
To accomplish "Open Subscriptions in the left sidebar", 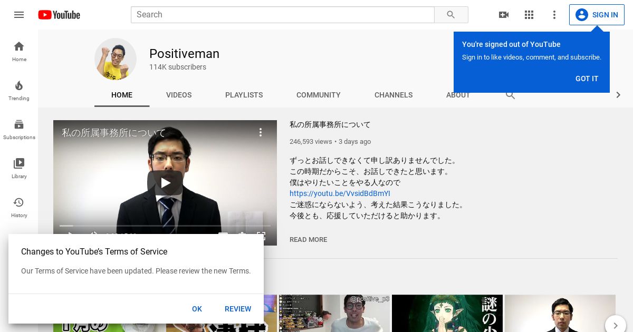I will (x=19, y=130).
